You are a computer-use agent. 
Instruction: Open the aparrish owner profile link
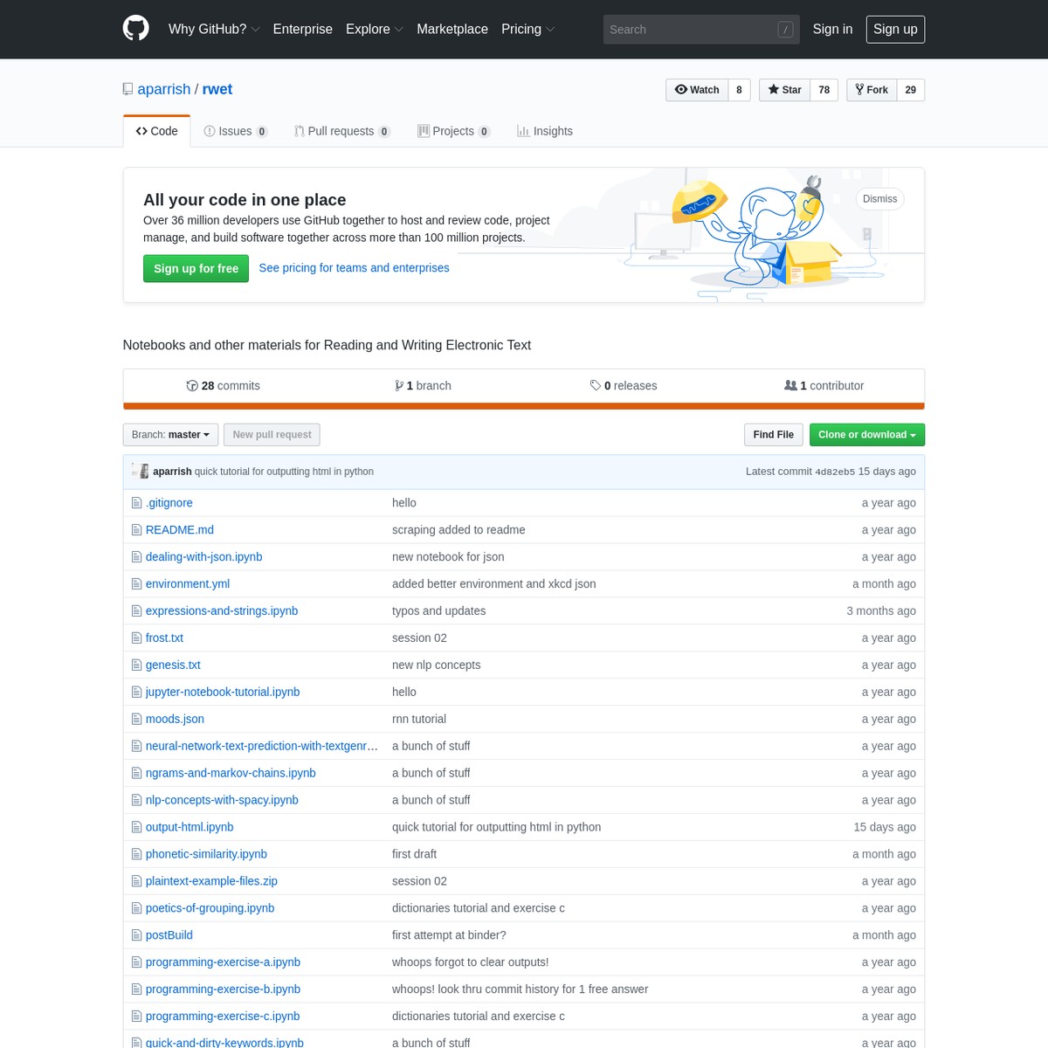[163, 89]
